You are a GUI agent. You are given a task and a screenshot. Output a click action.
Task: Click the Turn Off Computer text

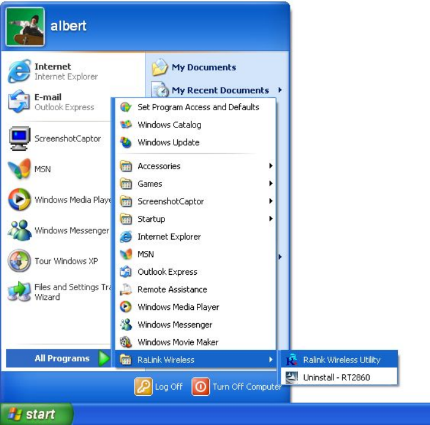[x=247, y=387]
